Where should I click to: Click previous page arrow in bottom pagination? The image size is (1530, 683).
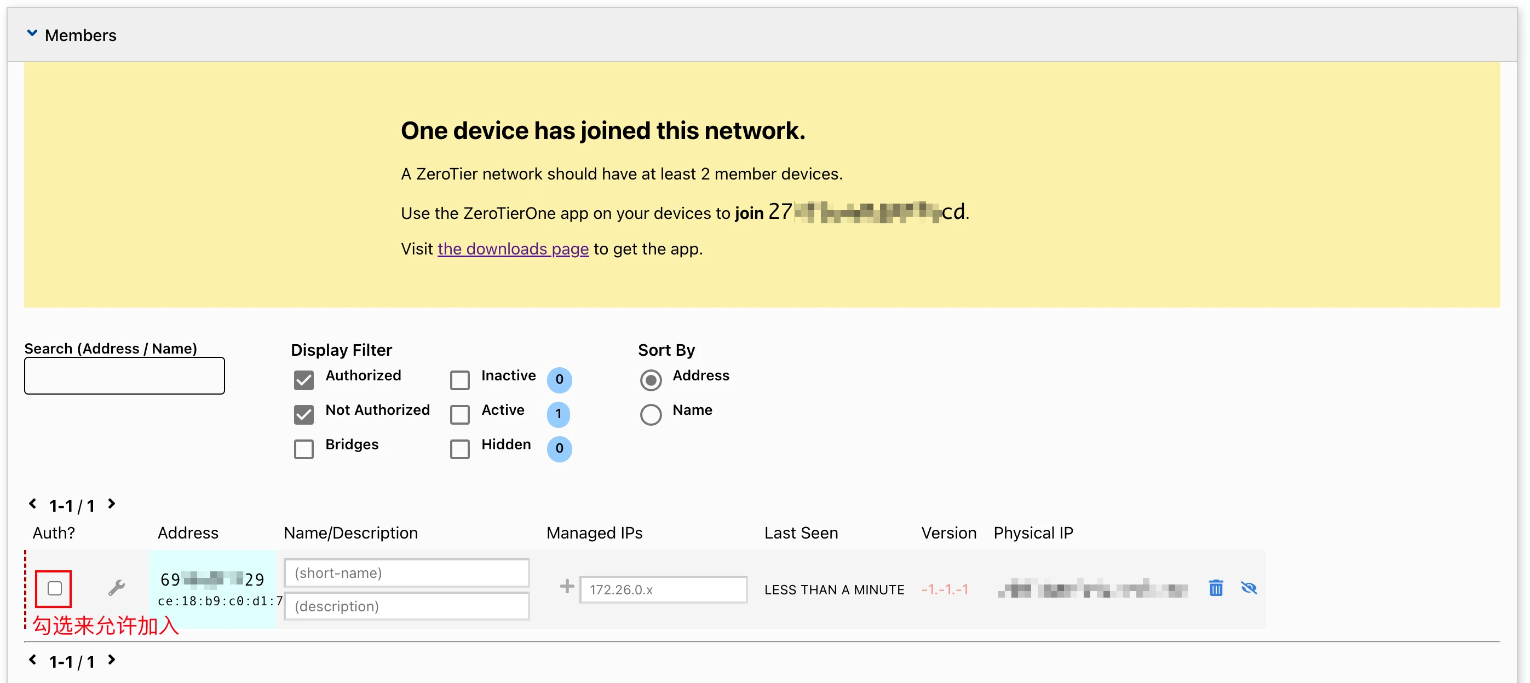(x=33, y=660)
